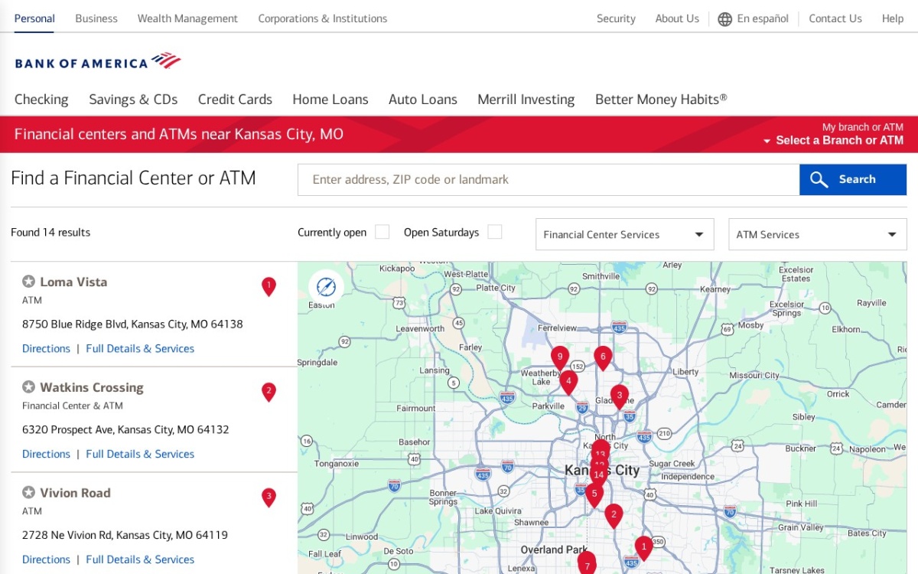Click the star icon beside Loma Vista
The width and height of the screenshot is (918, 574).
click(x=28, y=282)
